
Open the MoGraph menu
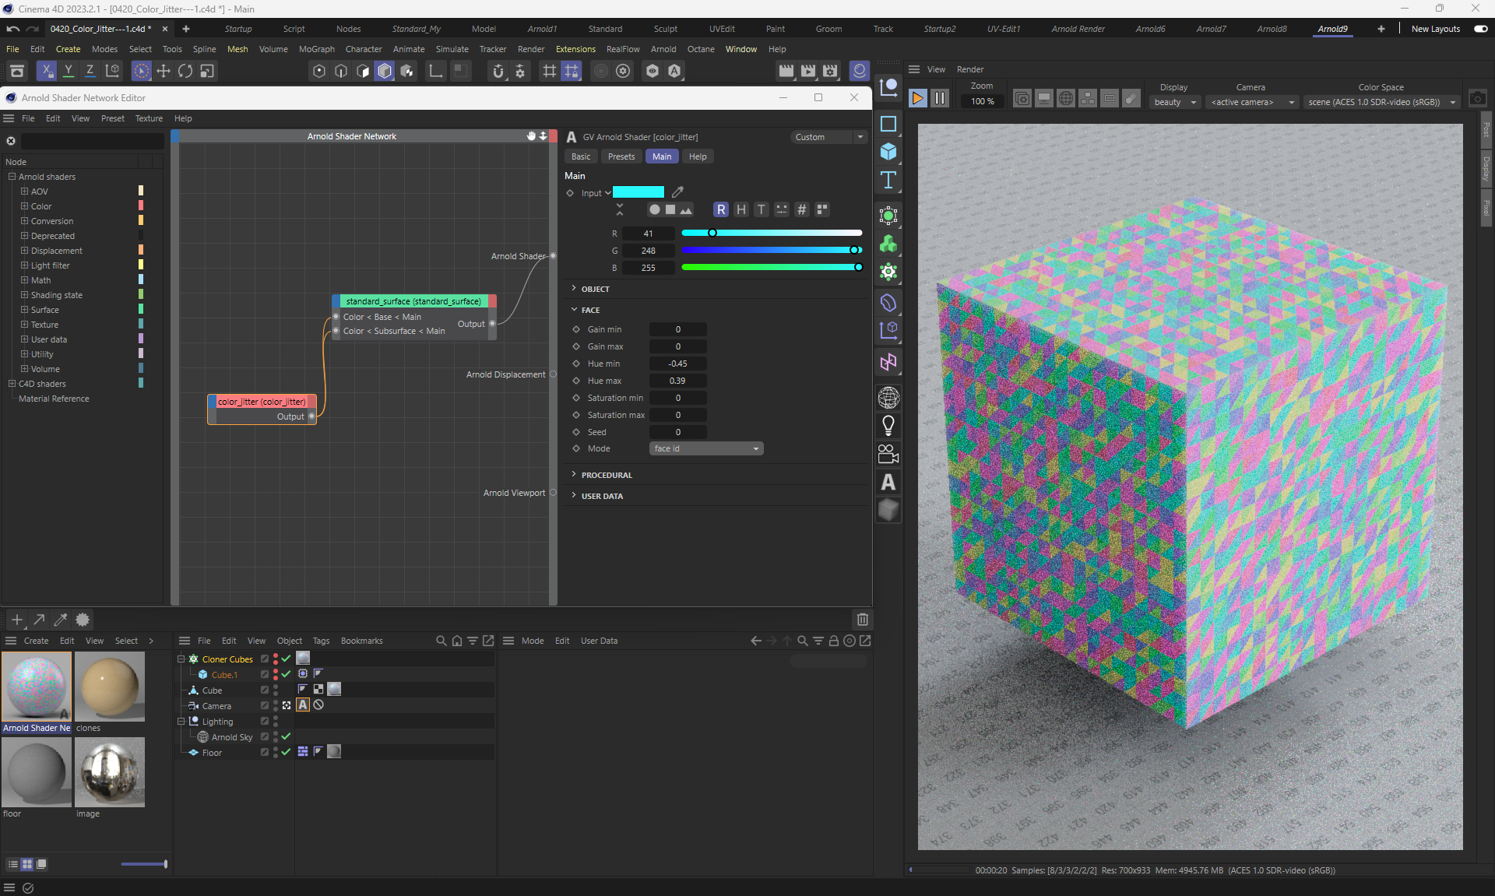316,49
